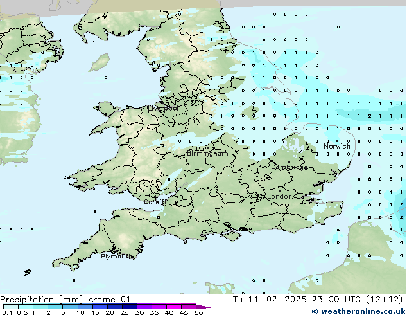Select the 15–20 mm legend swatch
The height and width of the screenshot is (315, 407).
pos(100,307)
